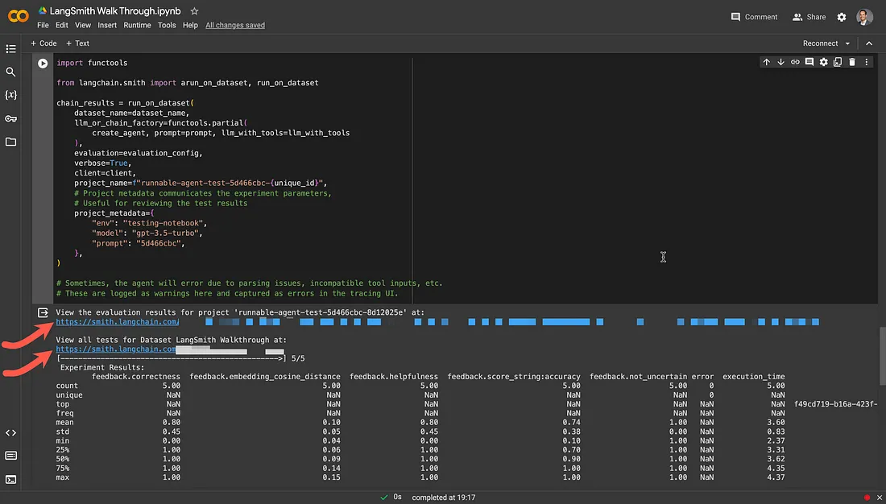Open the evaluation results smith.langchain.com link
This screenshot has width=886, height=504.
118,322
